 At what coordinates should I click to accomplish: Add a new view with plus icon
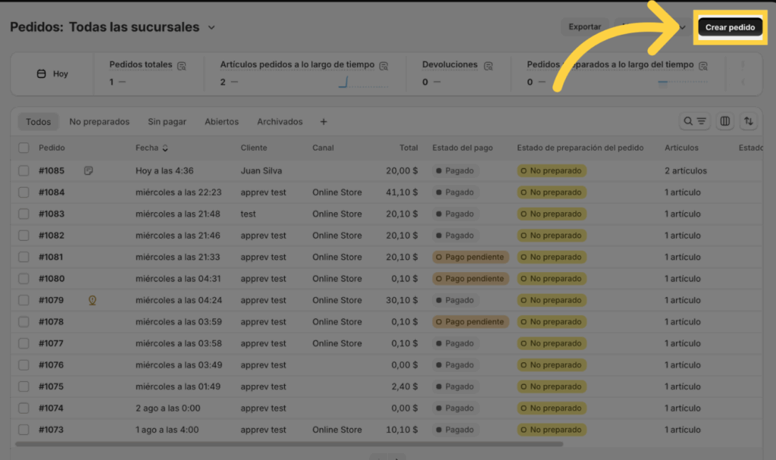tap(324, 122)
